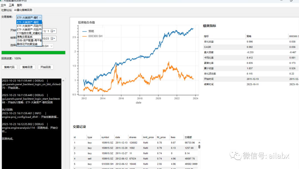Select trade row 1 dated 2011-12-13
Screen dimensions: 299x169
coord(135,143)
